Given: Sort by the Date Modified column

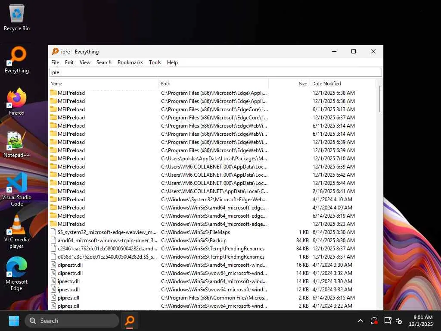Looking at the screenshot, I should pyautogui.click(x=342, y=84).
